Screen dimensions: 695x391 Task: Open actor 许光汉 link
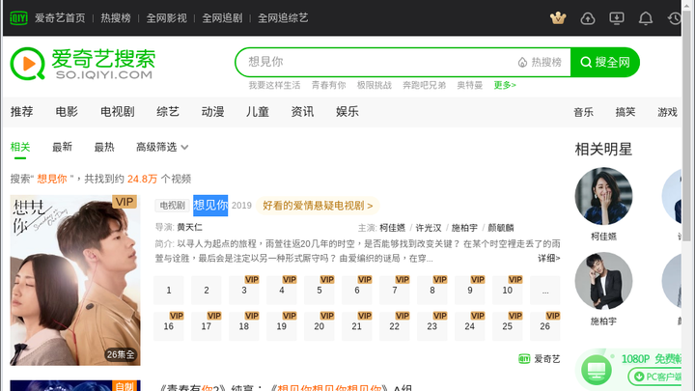(429, 228)
